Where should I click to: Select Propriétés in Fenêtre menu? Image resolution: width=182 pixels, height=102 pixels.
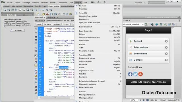[x=98, y=9]
